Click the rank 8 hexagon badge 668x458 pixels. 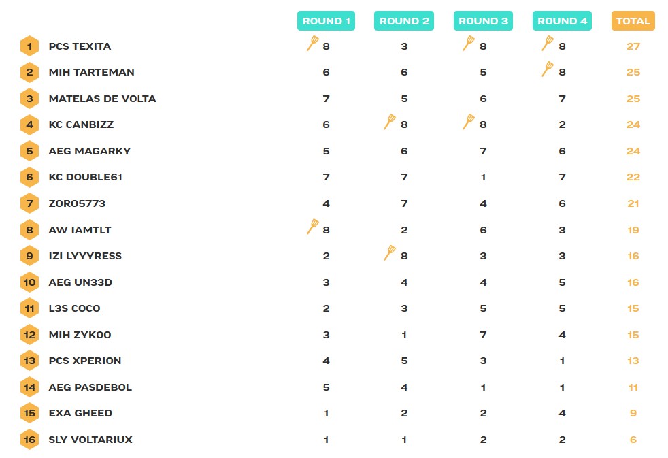pyautogui.click(x=29, y=230)
